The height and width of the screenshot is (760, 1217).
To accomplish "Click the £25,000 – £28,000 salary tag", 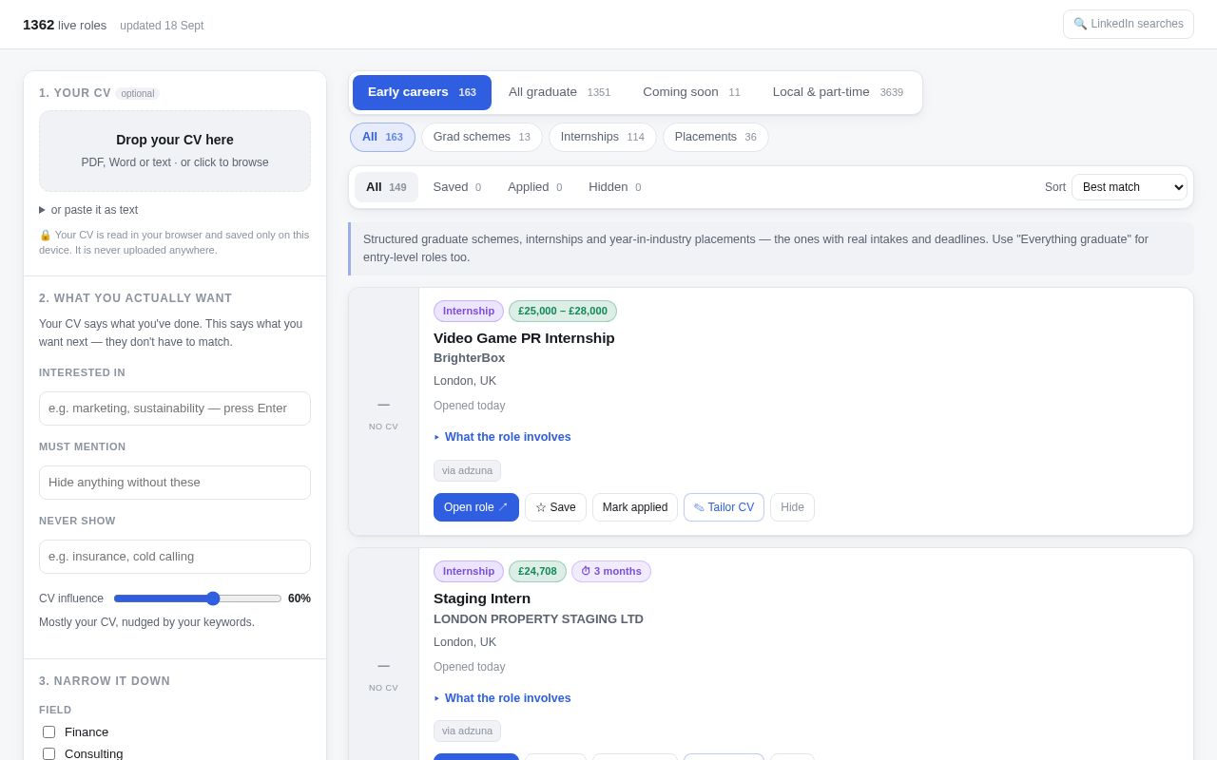I will (563, 311).
